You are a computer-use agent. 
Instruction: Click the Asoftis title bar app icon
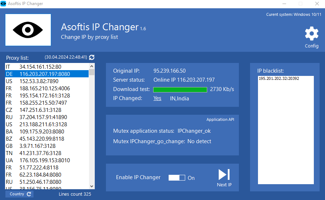[x=3, y=4]
